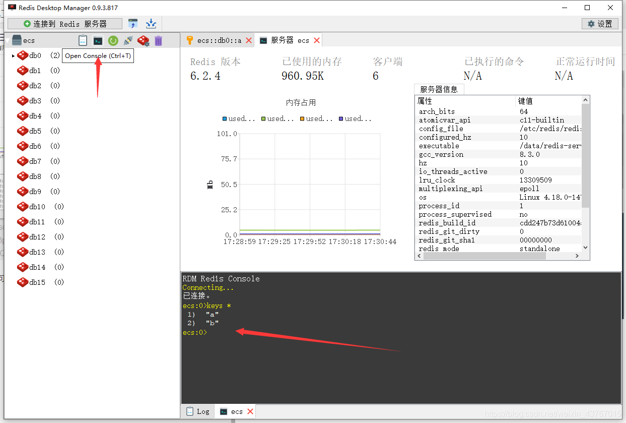
Task: Click the disconnect plug icon for ecs
Action: tap(128, 41)
